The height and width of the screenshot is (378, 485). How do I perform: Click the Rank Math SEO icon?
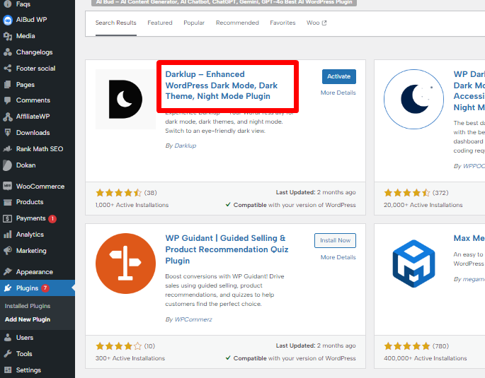7,149
